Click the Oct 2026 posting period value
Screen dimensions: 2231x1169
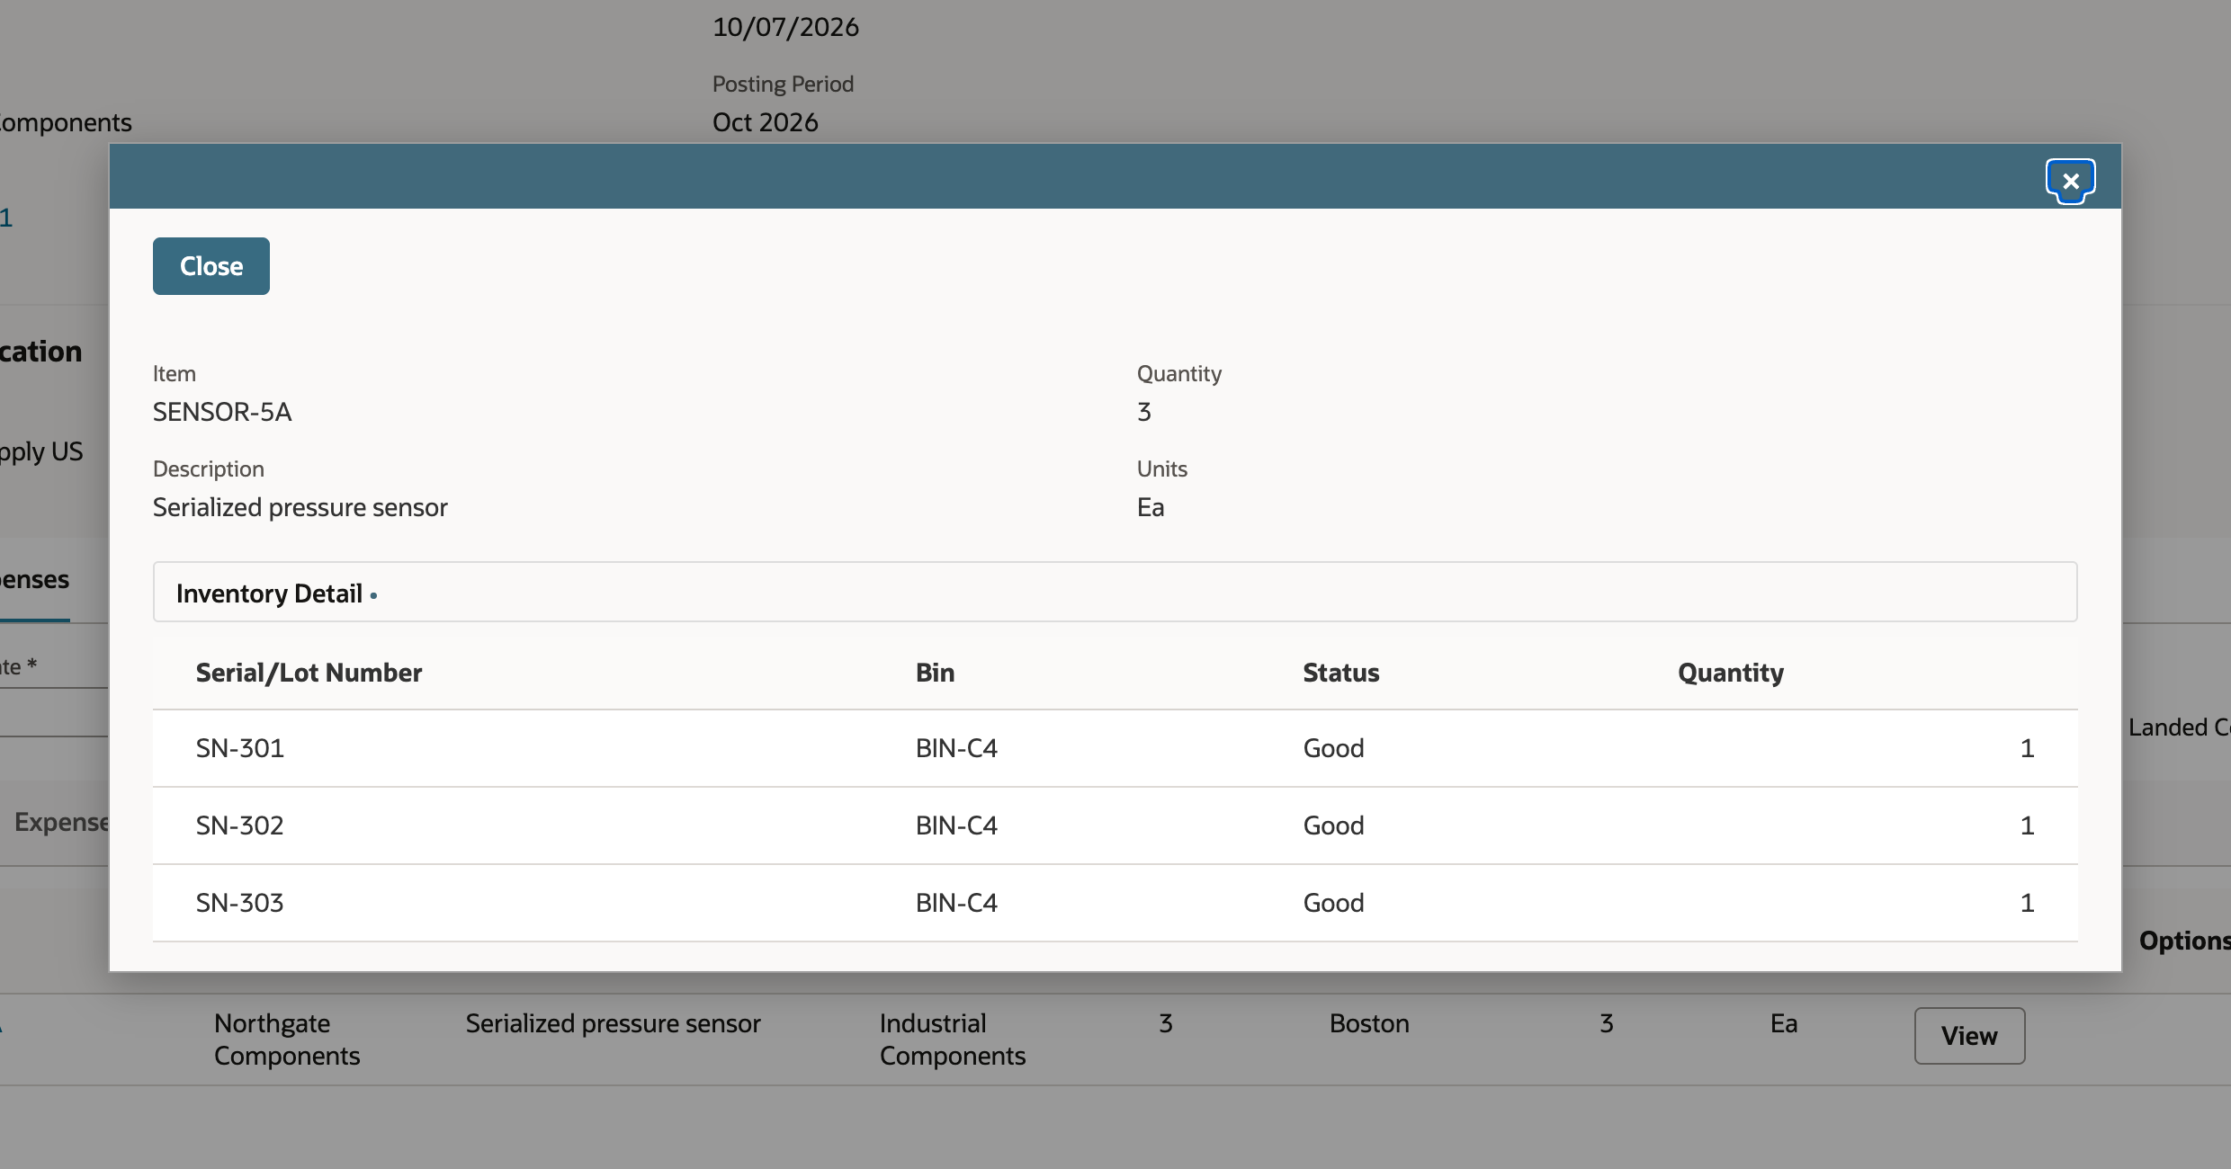pos(766,122)
